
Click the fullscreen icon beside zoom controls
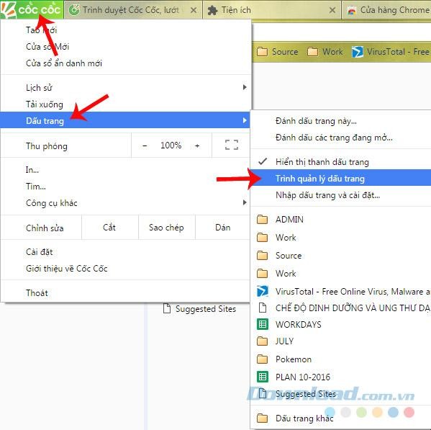[x=232, y=145]
